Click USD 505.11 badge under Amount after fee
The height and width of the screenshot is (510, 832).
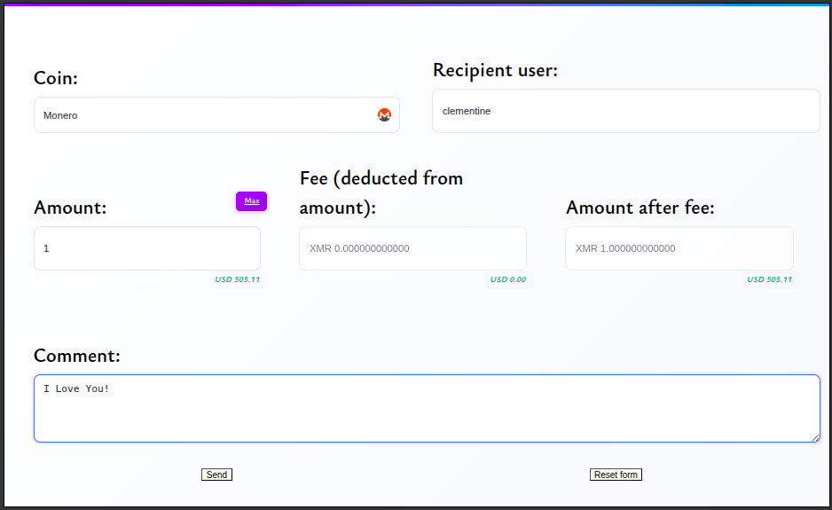point(769,279)
